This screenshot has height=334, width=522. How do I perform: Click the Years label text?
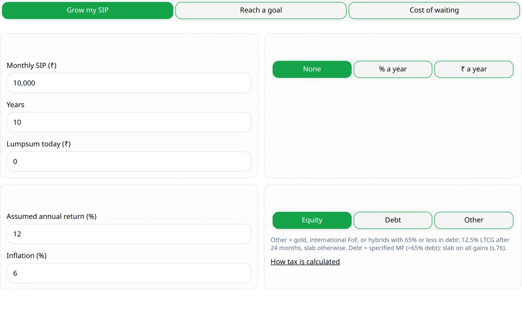[15, 105]
